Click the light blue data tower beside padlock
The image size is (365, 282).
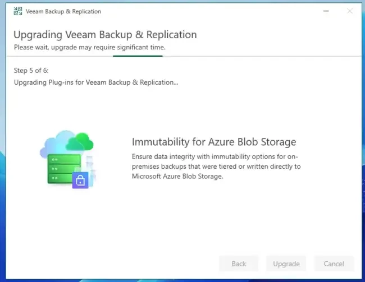pyautogui.click(x=91, y=171)
